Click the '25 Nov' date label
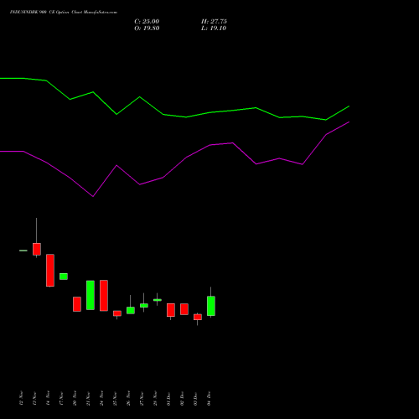Viewport: 419px width, 419px height. (115, 398)
